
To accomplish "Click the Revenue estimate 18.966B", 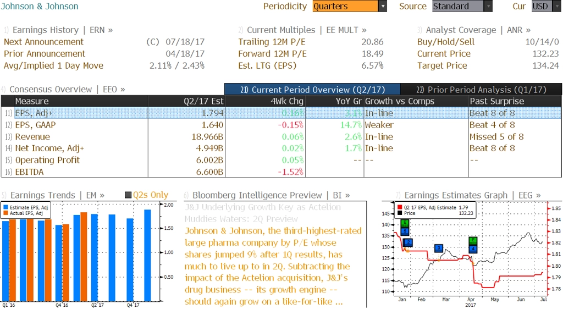I will coord(207,137).
